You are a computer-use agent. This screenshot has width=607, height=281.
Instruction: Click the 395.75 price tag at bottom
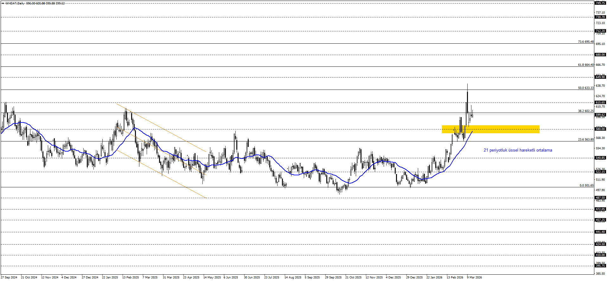tap(600, 266)
